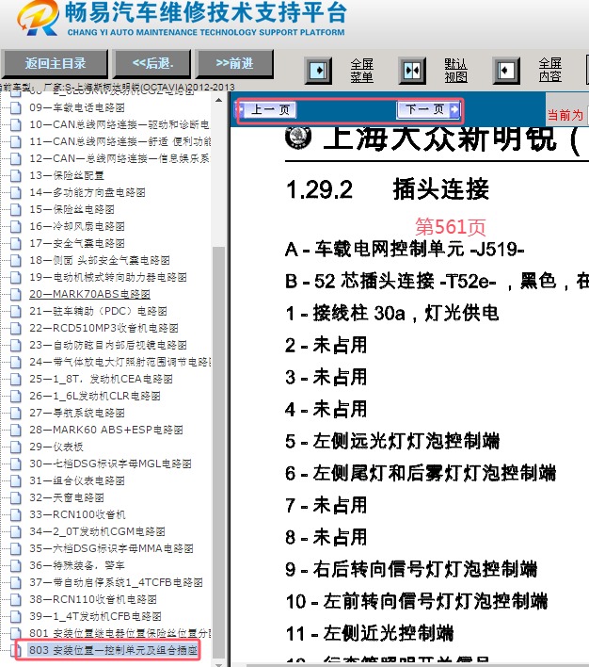Click the 返回主目录 button
This screenshot has width=589, height=667.
click(x=55, y=63)
